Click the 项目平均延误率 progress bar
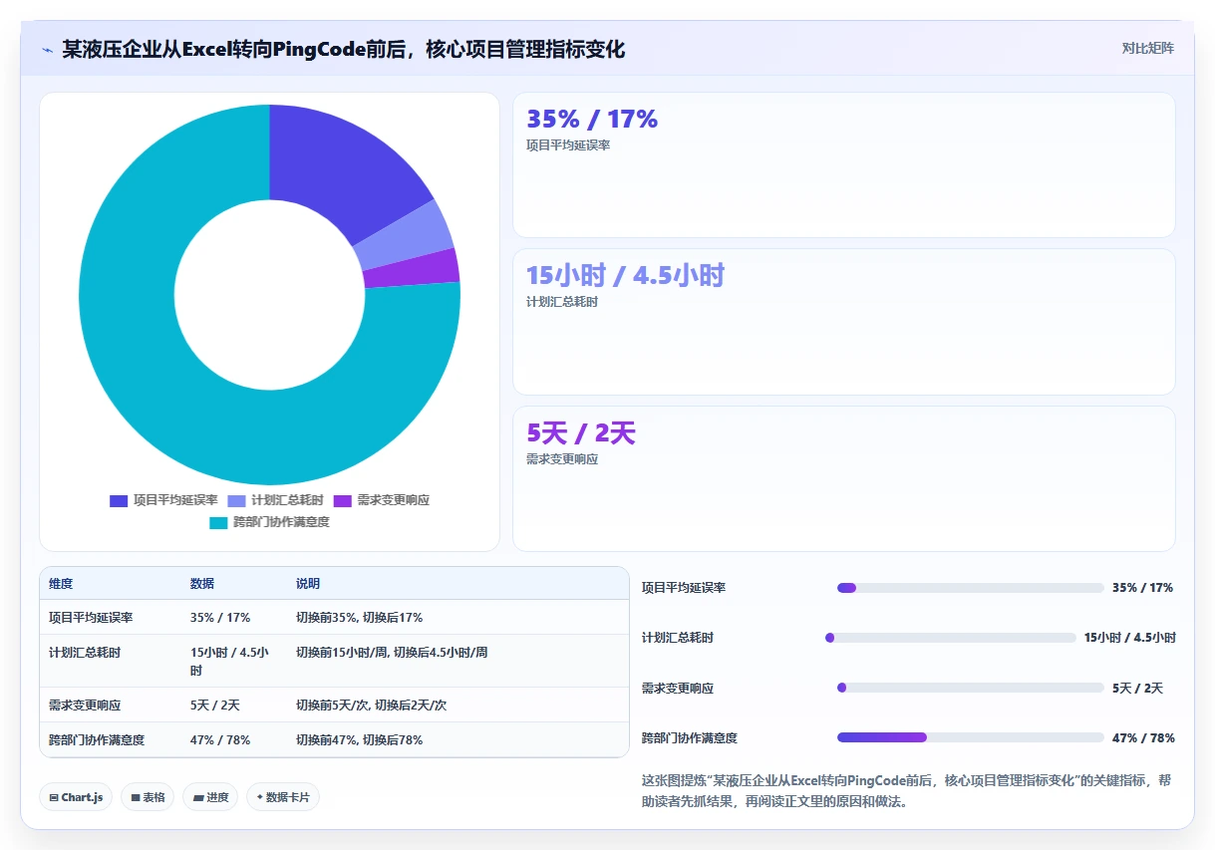This screenshot has height=850, width=1215. 971,588
